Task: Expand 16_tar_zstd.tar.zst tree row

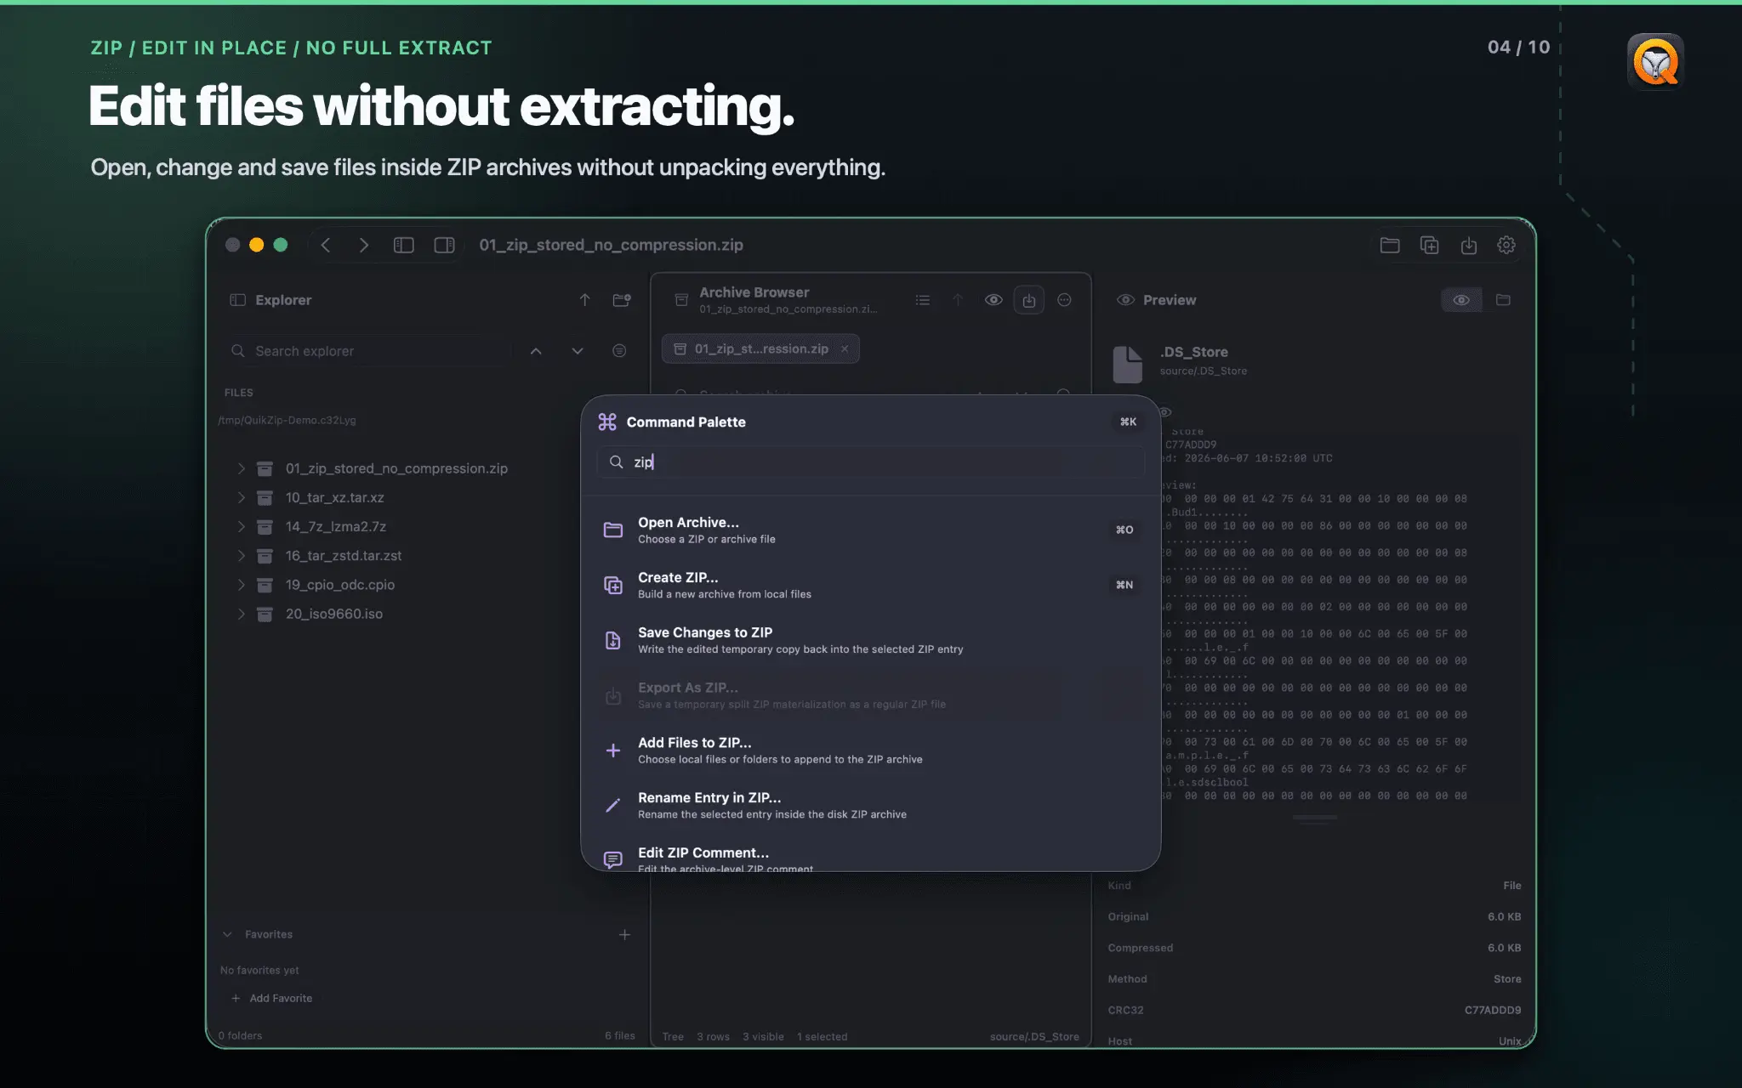Action: pyautogui.click(x=242, y=555)
